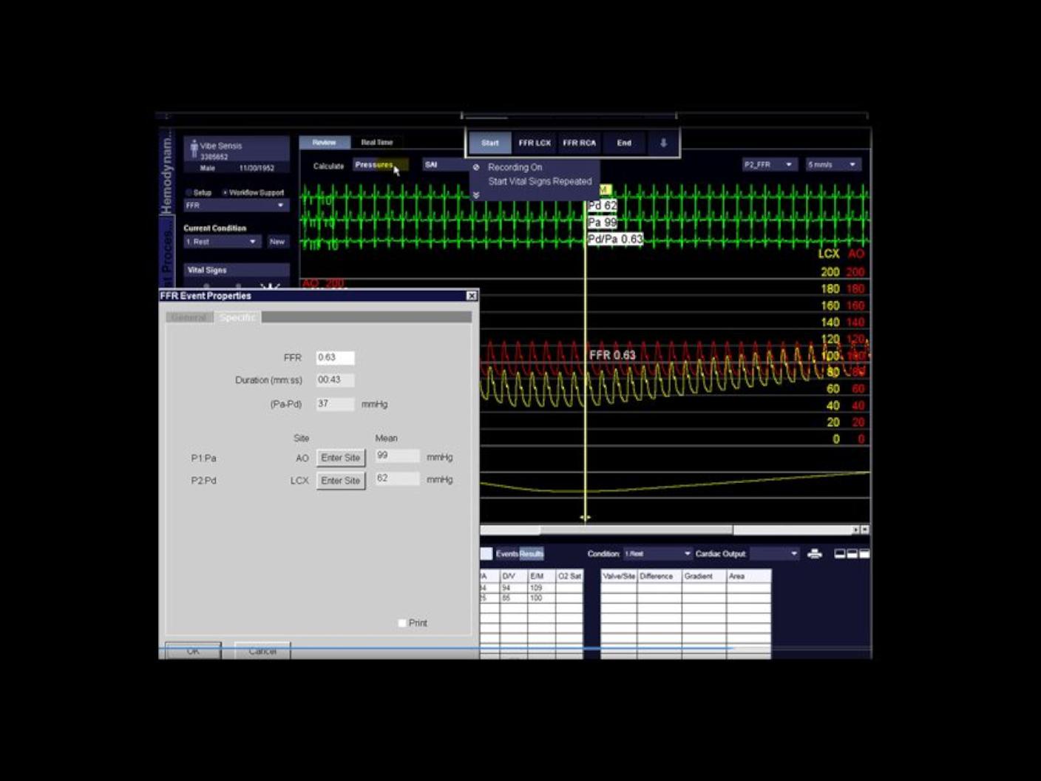Click the Vital Signs panel header
Screen dimensions: 1041x781
click(x=237, y=270)
